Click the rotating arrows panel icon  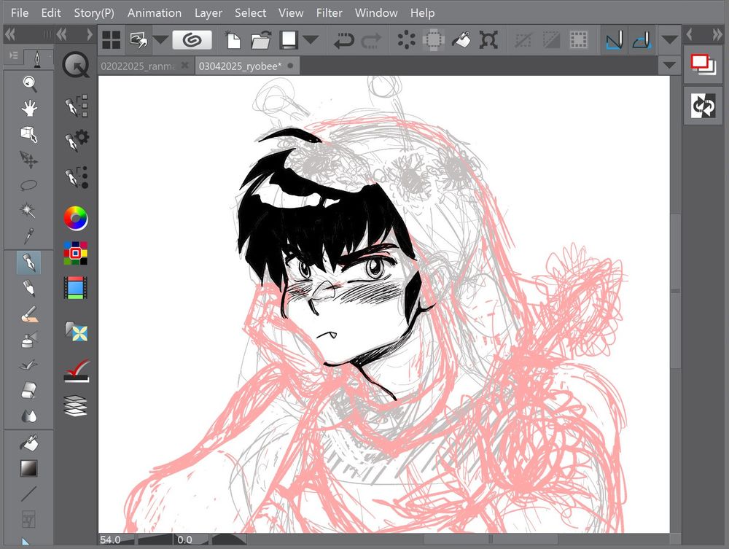703,106
